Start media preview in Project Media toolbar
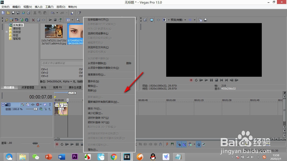 (50, 20)
